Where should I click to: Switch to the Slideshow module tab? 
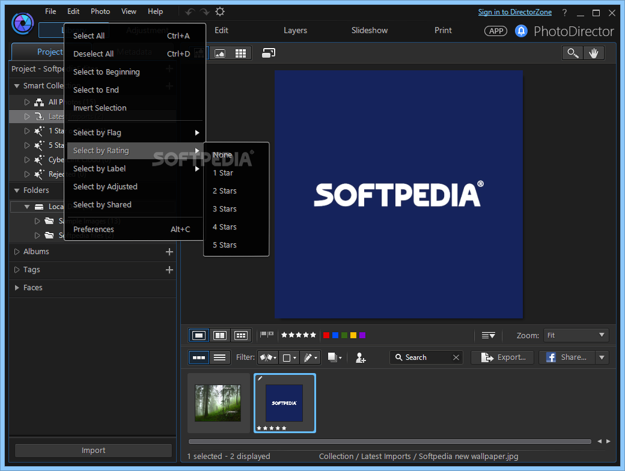pyautogui.click(x=370, y=30)
